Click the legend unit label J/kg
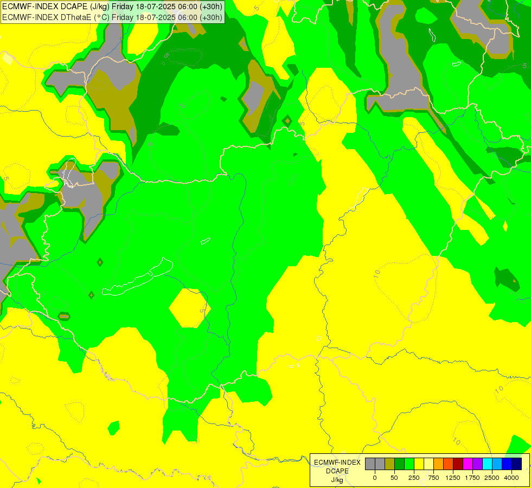The height and width of the screenshot is (488, 531). tap(337, 480)
